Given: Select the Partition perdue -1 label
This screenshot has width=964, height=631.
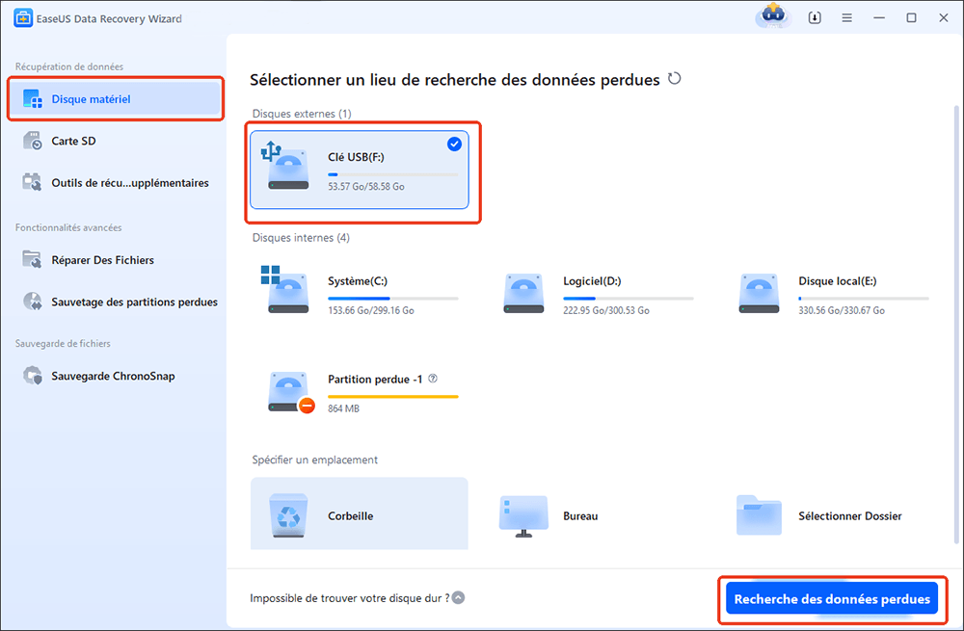Looking at the screenshot, I should tap(375, 380).
